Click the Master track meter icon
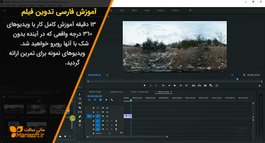 tap(121, 133)
